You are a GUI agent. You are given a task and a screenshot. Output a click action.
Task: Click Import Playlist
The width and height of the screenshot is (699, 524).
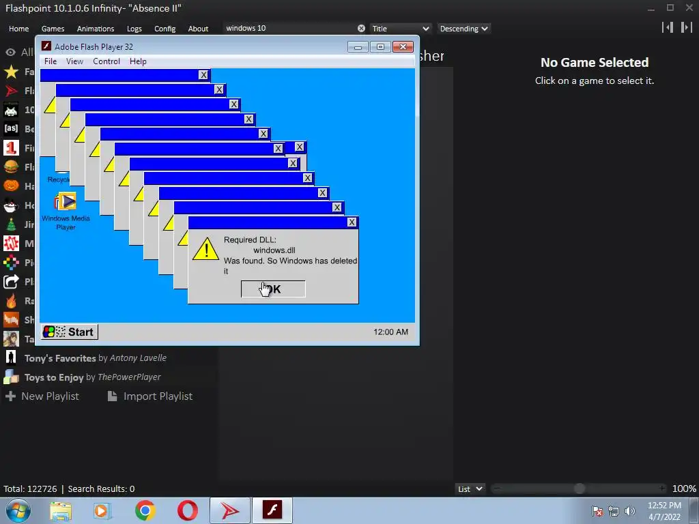pyautogui.click(x=150, y=396)
